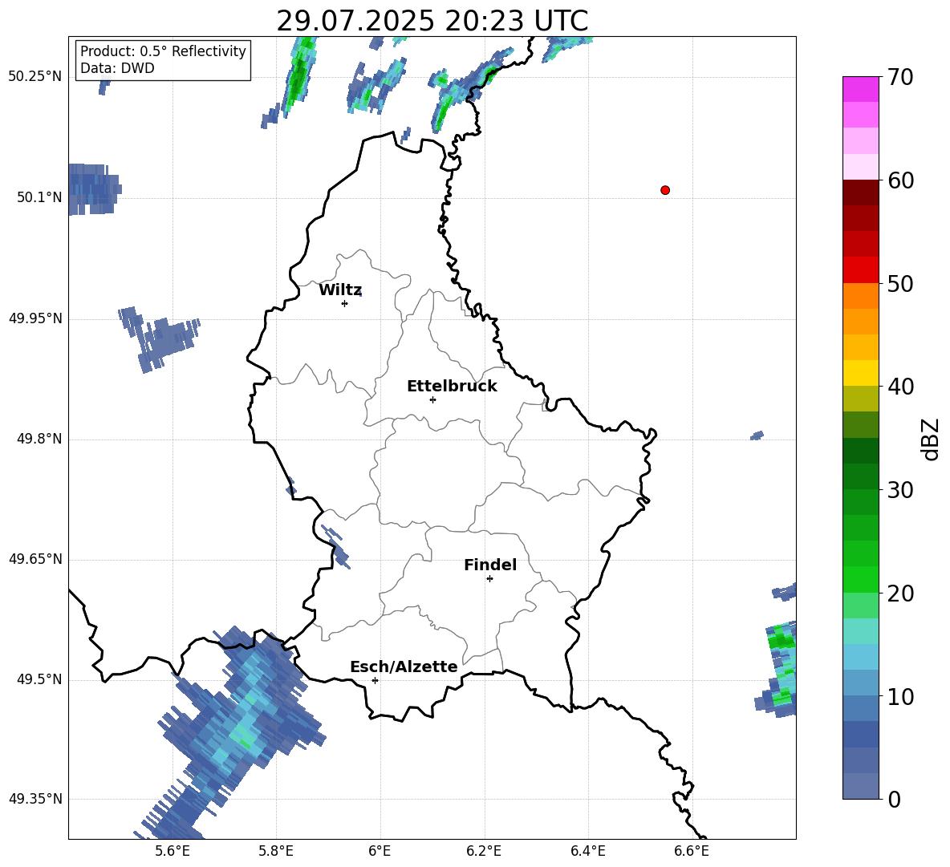This screenshot has width=950, height=867.
Task: Click the Data: DWD text
Action: [117, 68]
